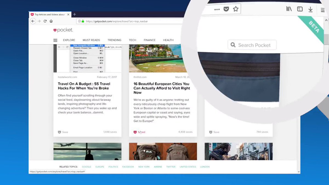Click the magnifier icon in Search Pocket
Image resolution: width=329 pixels, height=185 pixels.
[x=233, y=45]
